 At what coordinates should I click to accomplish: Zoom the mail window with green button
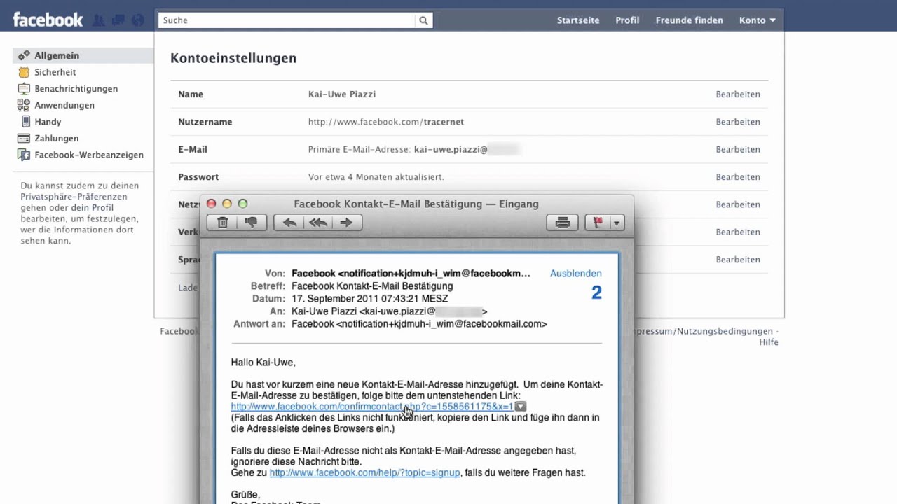pos(242,204)
